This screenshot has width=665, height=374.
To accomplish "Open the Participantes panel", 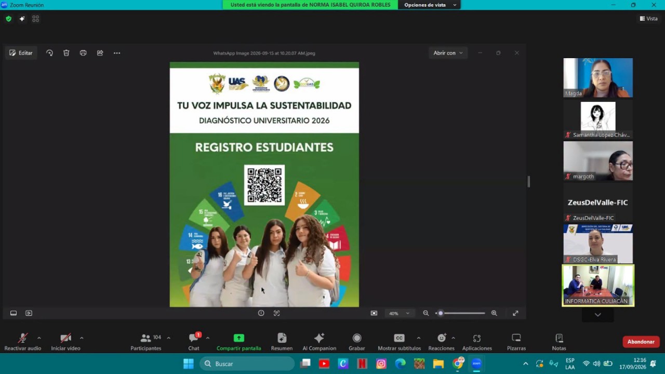I will 146,342.
